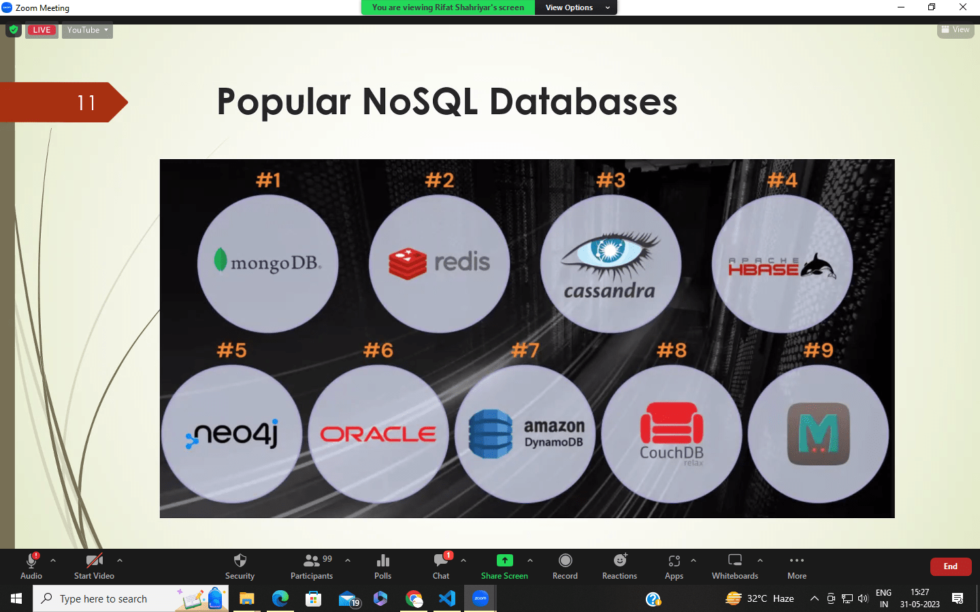
Task: Click the ORACLE logo circle
Action: coord(378,434)
